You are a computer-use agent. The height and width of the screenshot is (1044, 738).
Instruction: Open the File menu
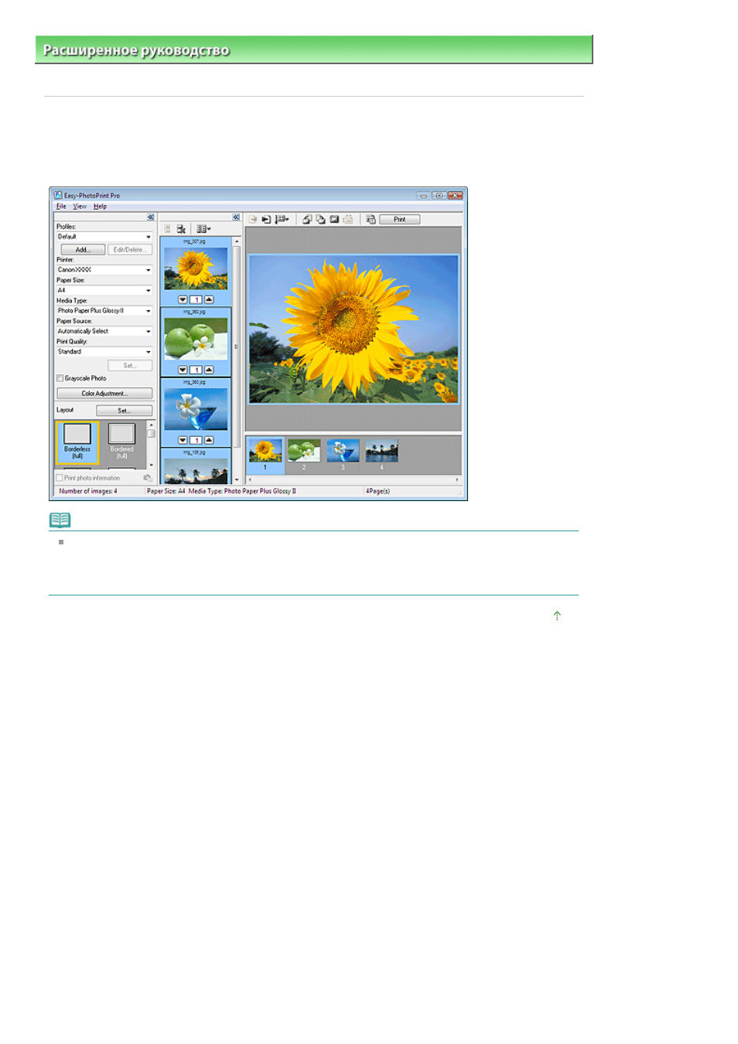pyautogui.click(x=61, y=206)
